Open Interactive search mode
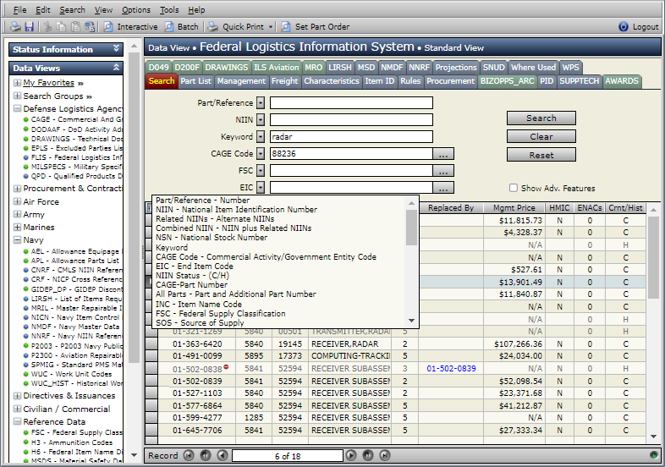Image resolution: width=665 pixels, height=467 pixels. pyautogui.click(x=130, y=27)
